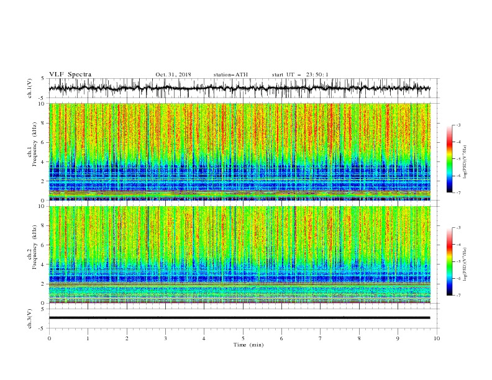This screenshot has width=492, height=380.
Task: Click time axis tick label "1"
Action: coord(88,338)
